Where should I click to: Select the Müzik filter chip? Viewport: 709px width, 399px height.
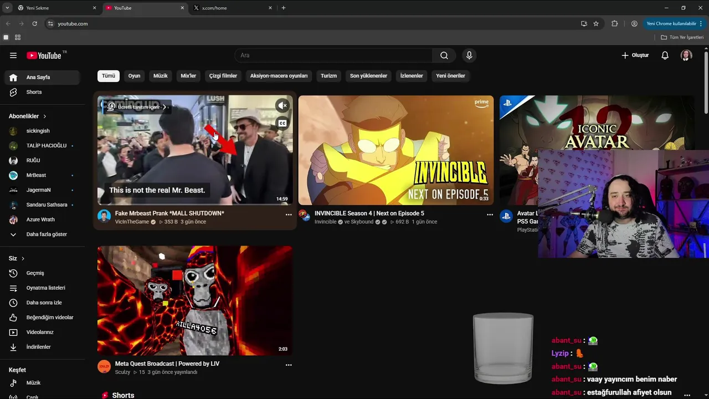click(161, 76)
